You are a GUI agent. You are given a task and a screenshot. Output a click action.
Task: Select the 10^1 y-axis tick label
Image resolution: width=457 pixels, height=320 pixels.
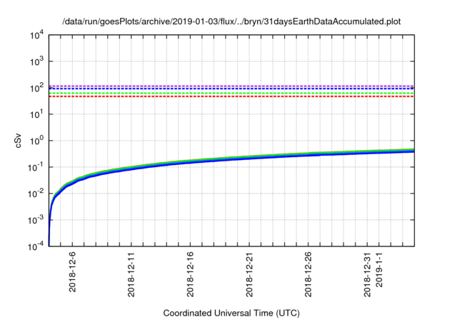[36, 114]
